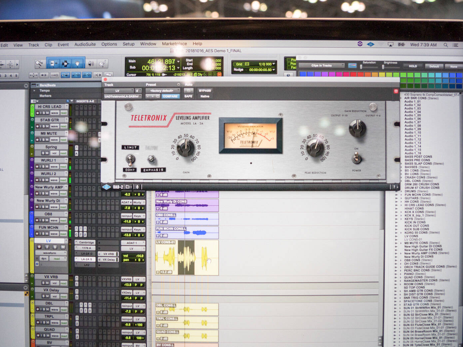Open the Options menu
Screen dimensions: 463x347
pyautogui.click(x=109, y=44)
